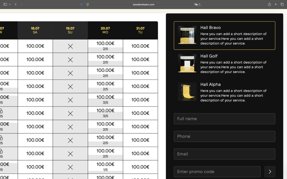Go forward to the next page
This screenshot has width=287, height=179.
pyautogui.click(x=22, y=4)
